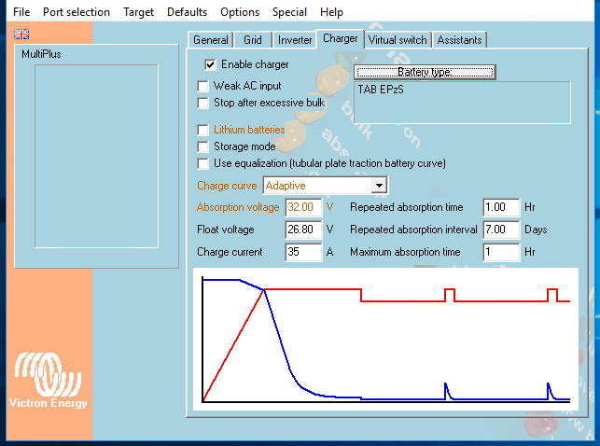This screenshot has width=600, height=446.
Task: Switch to the General tab
Action: click(211, 40)
